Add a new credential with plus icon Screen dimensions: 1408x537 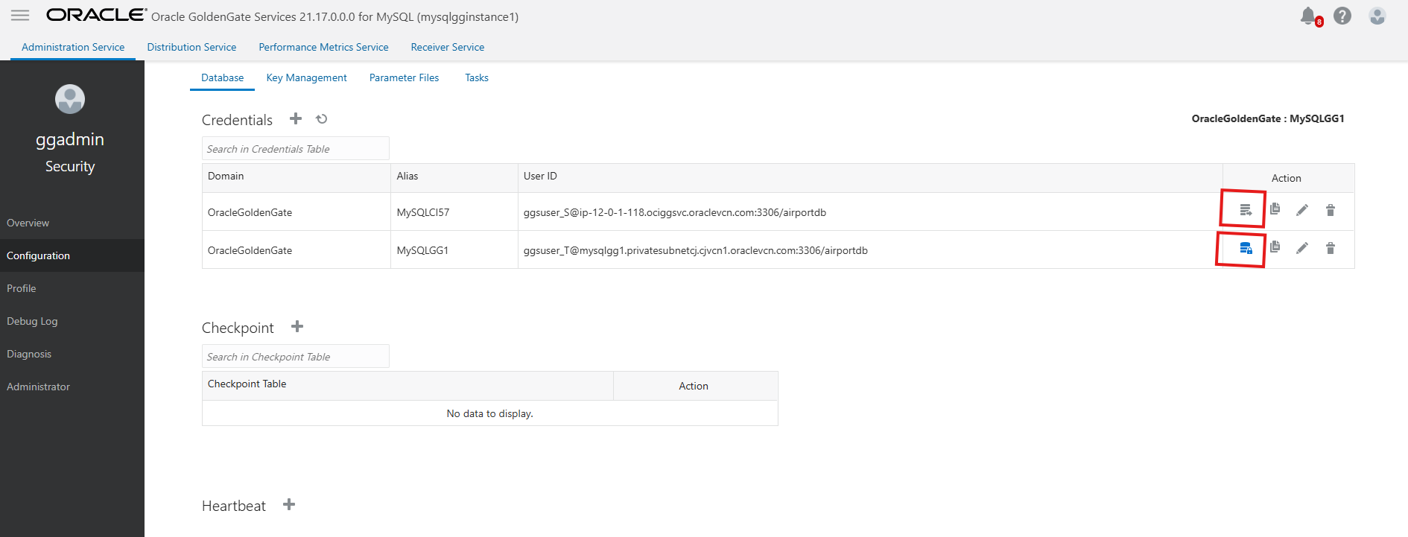[x=296, y=118]
